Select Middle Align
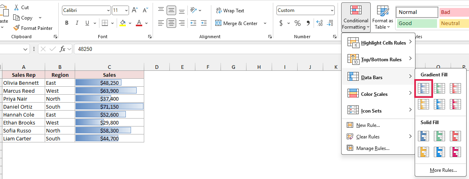 171,10
